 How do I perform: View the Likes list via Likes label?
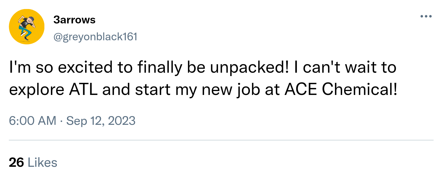tap(42, 163)
